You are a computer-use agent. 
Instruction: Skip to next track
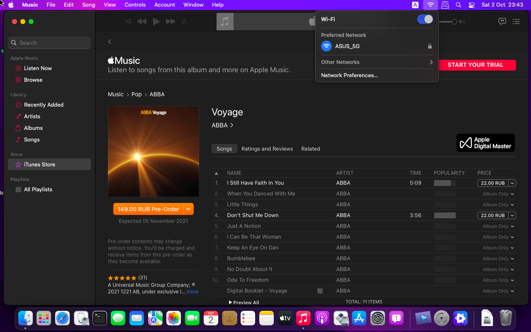[x=171, y=22]
